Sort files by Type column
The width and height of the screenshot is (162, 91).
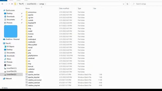click(x=79, y=8)
